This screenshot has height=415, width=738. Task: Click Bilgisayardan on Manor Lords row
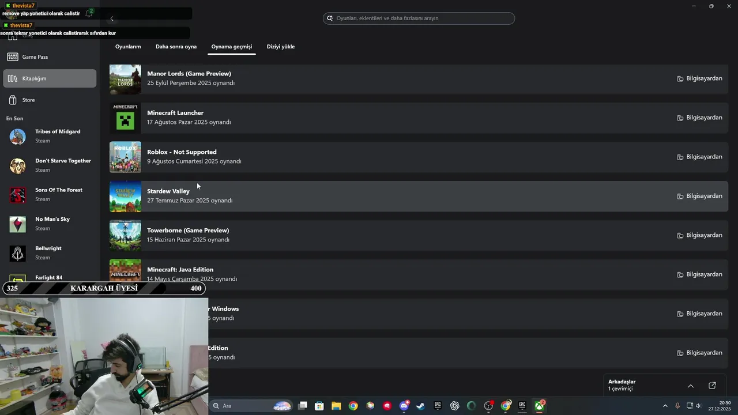699,78
